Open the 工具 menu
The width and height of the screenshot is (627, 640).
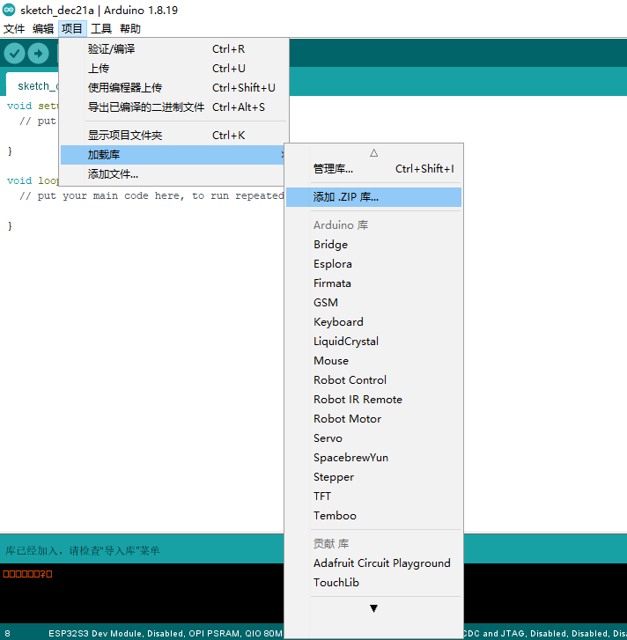coord(100,28)
